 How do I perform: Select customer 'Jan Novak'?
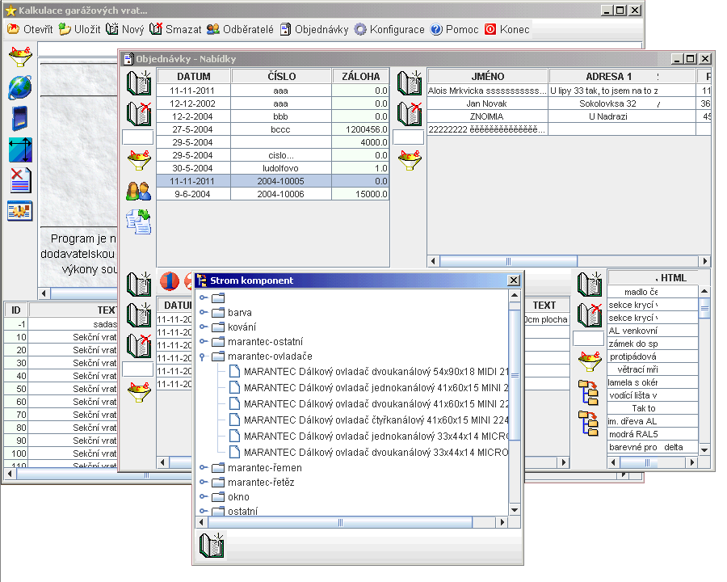487,103
